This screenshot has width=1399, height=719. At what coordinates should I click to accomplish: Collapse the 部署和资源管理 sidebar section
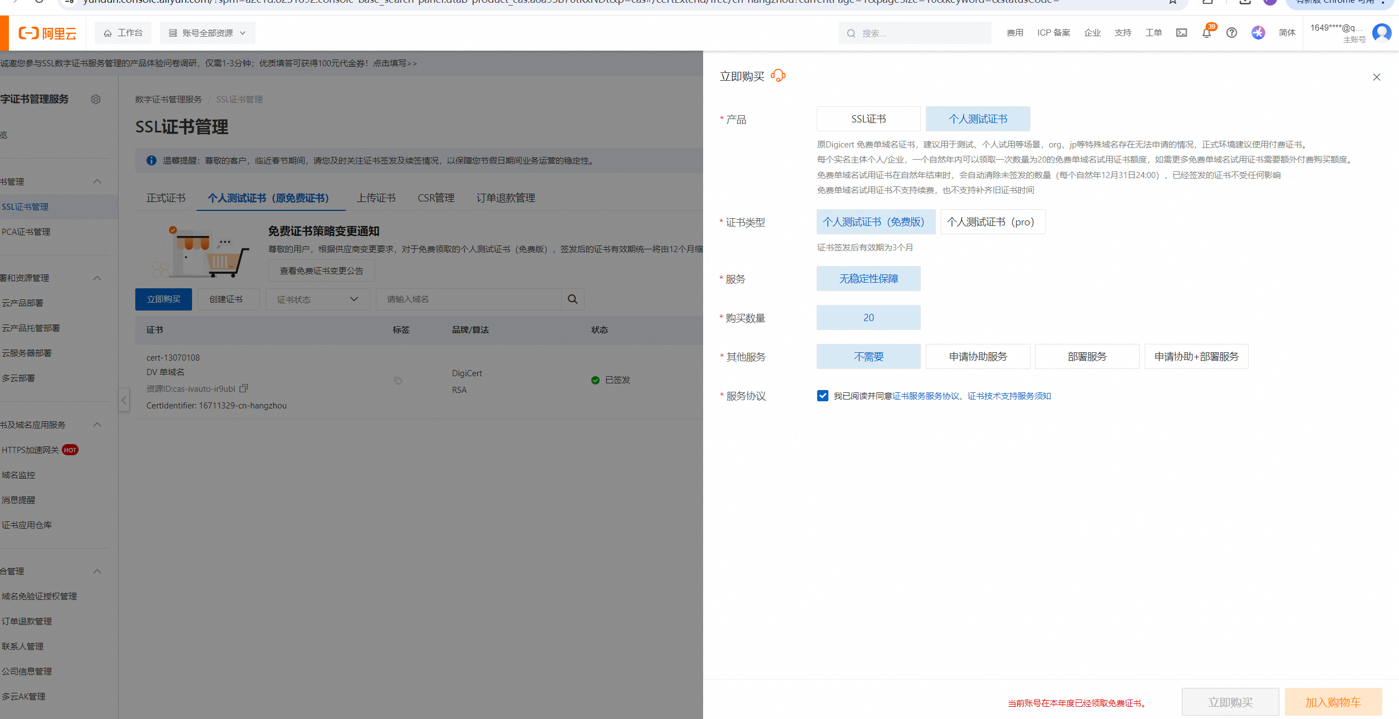97,278
